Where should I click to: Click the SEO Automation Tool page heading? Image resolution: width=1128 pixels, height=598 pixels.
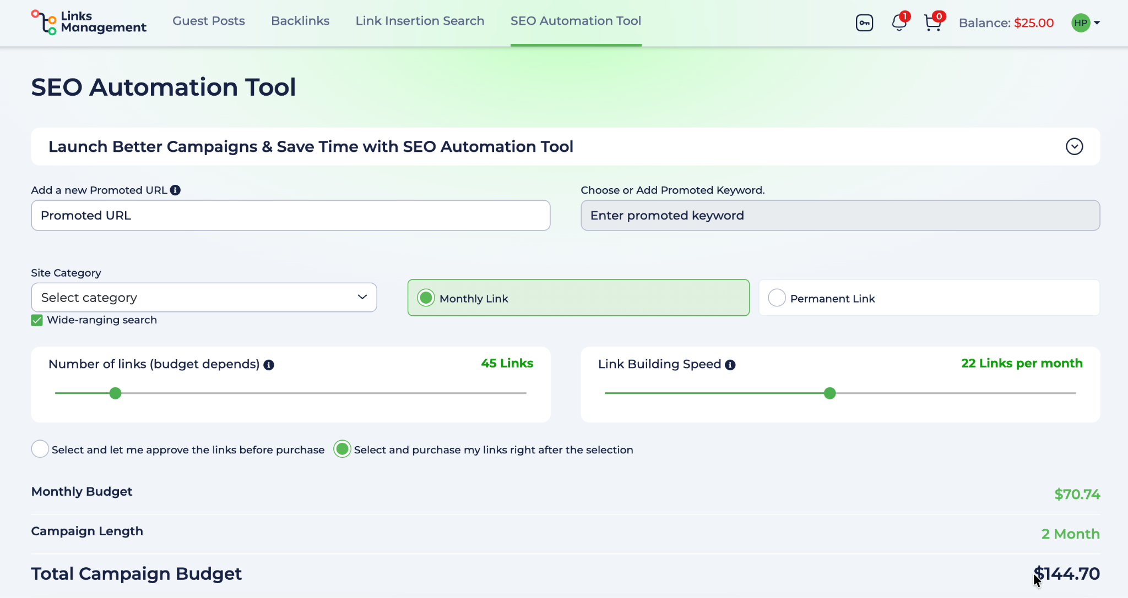click(164, 87)
